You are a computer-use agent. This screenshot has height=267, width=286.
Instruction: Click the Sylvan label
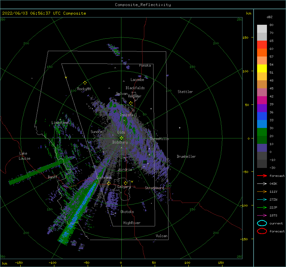pos(122,94)
